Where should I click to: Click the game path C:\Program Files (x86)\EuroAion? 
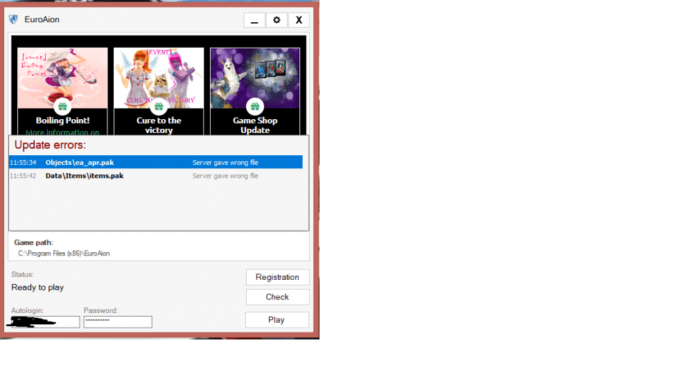[x=64, y=254]
